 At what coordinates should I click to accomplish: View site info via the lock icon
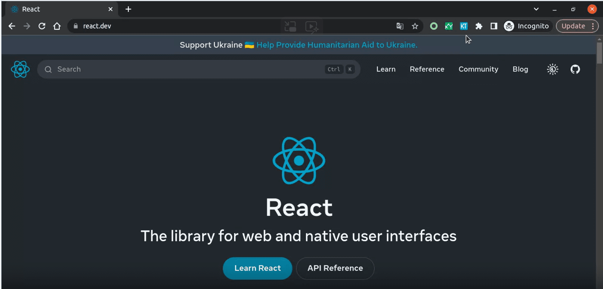[76, 26]
